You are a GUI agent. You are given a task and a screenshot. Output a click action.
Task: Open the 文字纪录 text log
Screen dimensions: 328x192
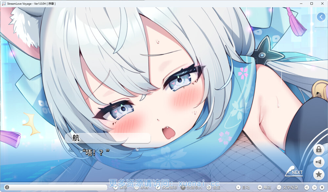288,187
